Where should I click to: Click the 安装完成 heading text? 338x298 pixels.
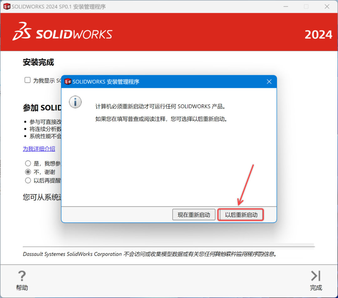pos(38,62)
